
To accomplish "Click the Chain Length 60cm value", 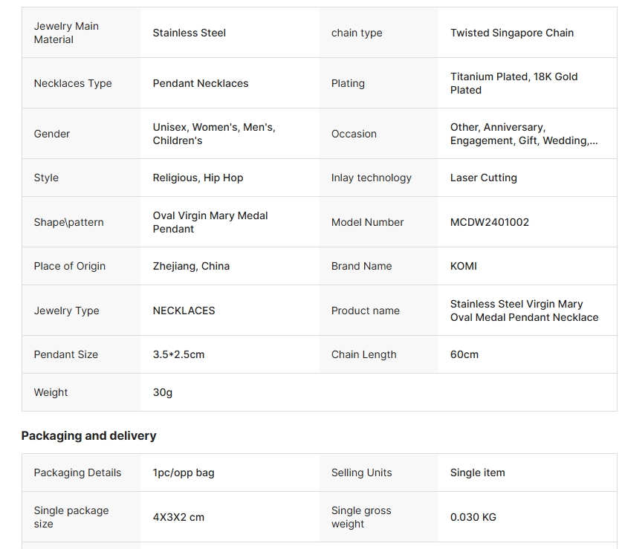I will pos(464,354).
